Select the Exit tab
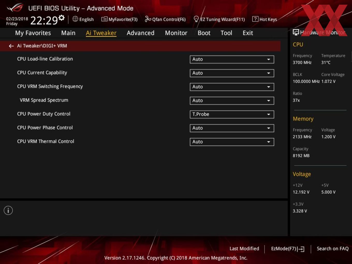 pyautogui.click(x=248, y=33)
